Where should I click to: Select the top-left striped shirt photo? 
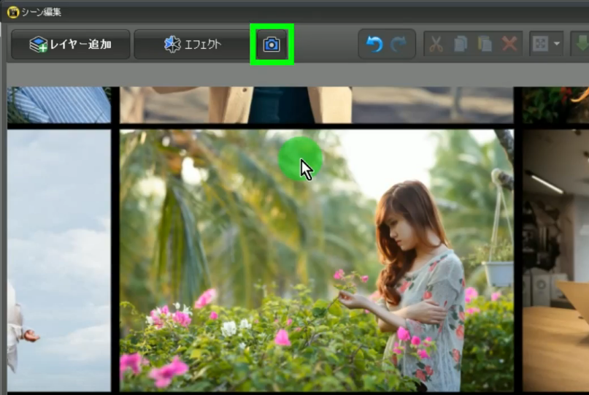[58, 104]
